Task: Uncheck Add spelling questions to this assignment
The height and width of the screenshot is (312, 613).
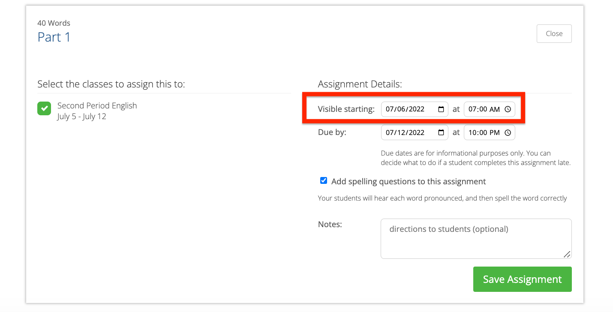Action: 323,180
